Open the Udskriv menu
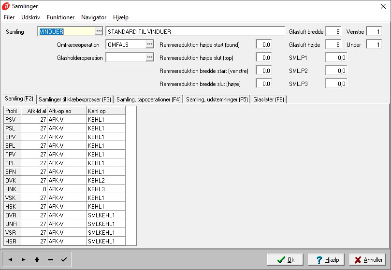Screen dimensions: 391x270 [30, 17]
